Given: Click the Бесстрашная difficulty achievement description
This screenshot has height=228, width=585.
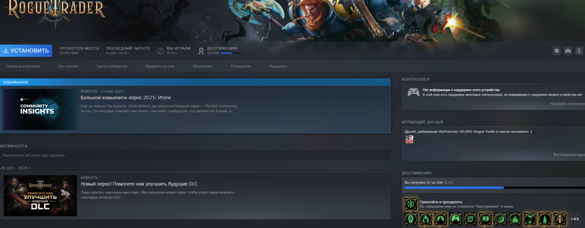Looking at the screenshot, I should click(x=467, y=207).
